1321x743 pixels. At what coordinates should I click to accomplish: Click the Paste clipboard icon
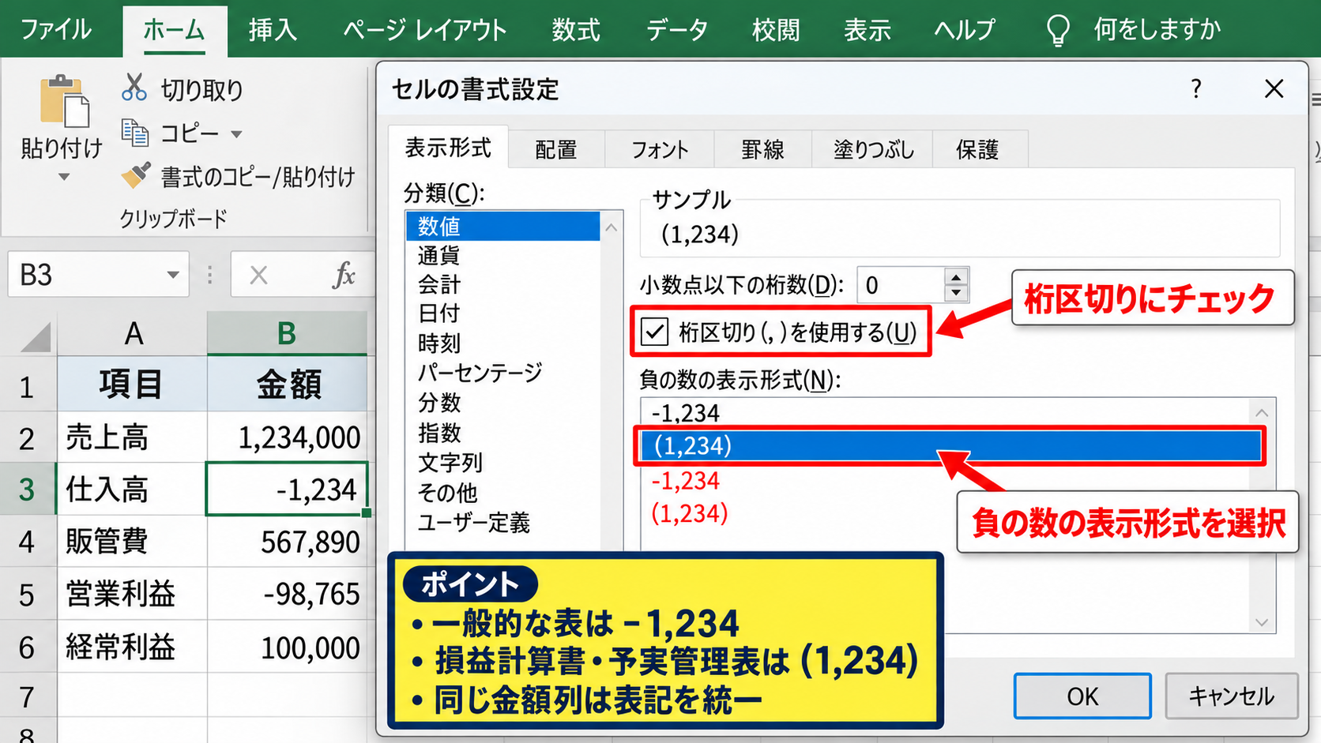[x=65, y=101]
